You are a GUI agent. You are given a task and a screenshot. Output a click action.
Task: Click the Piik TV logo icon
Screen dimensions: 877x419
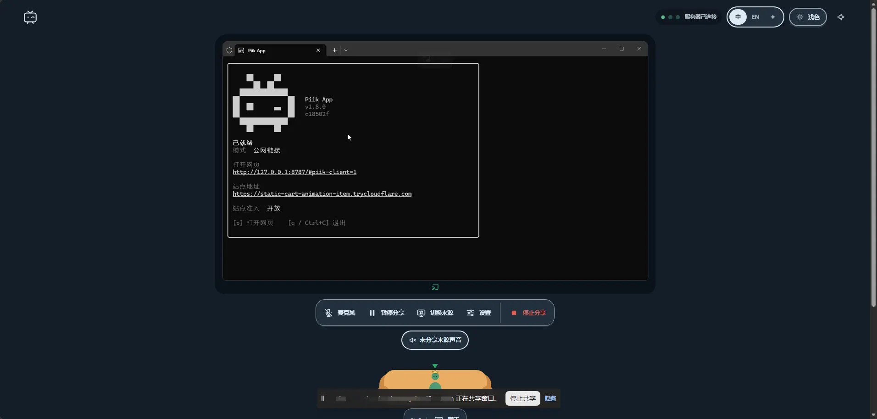[x=30, y=17]
